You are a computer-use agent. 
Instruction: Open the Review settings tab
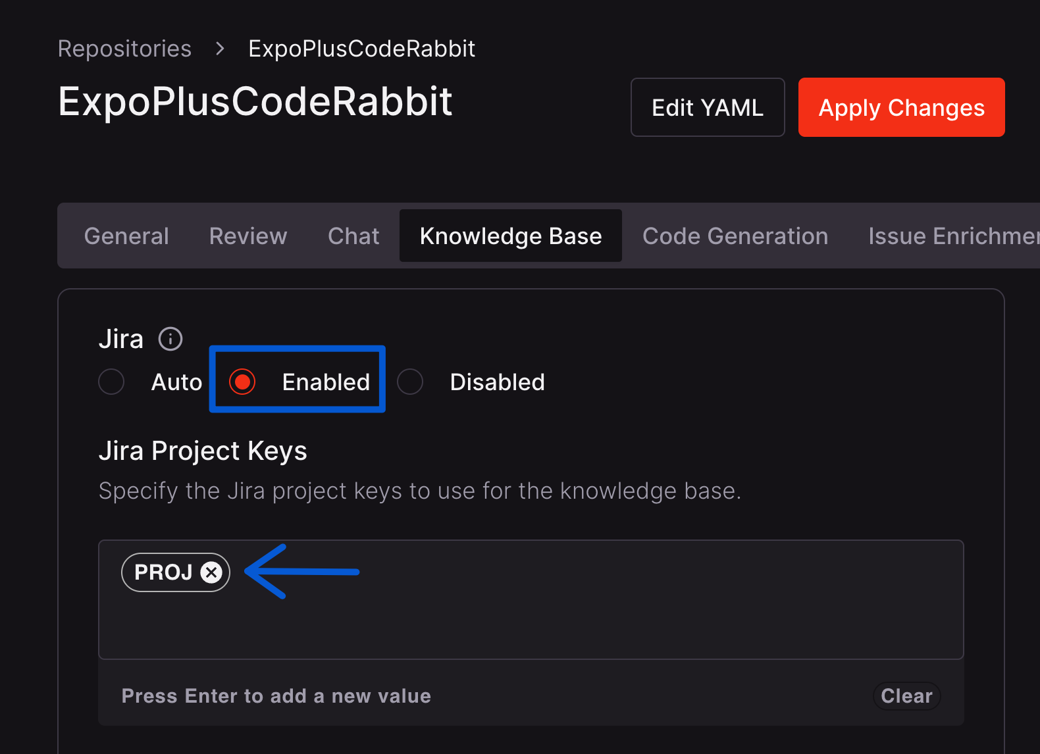(x=248, y=236)
